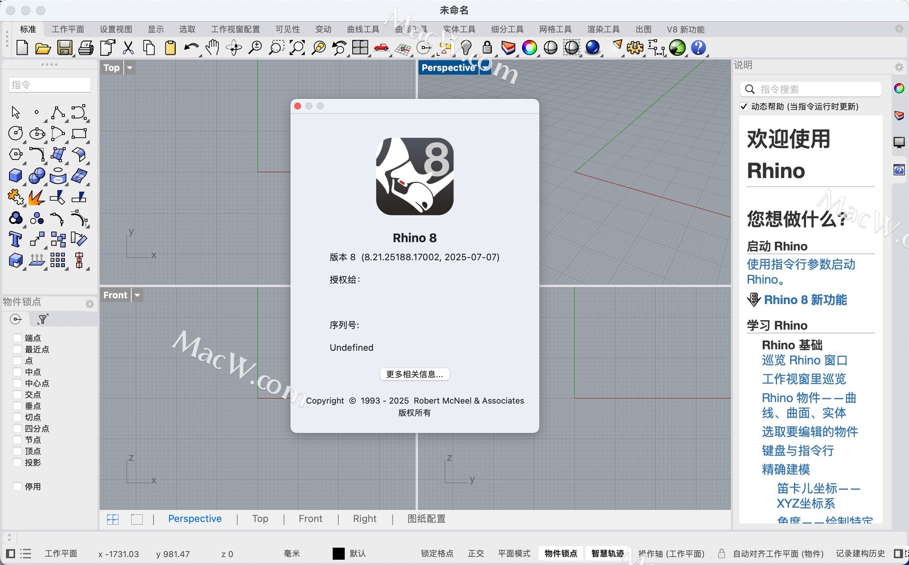Toggle 智慧轨迹 in status bar
Image resolution: width=909 pixels, height=565 pixels.
tap(607, 554)
